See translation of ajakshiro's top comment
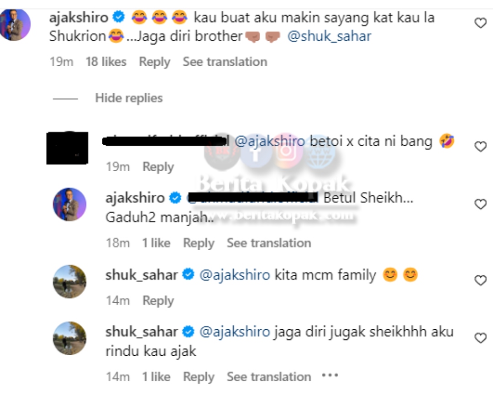This screenshot has width=493, height=395. coord(225,62)
